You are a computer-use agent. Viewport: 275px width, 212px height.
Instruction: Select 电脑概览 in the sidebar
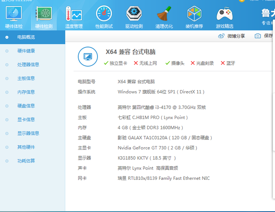coord(26,37)
